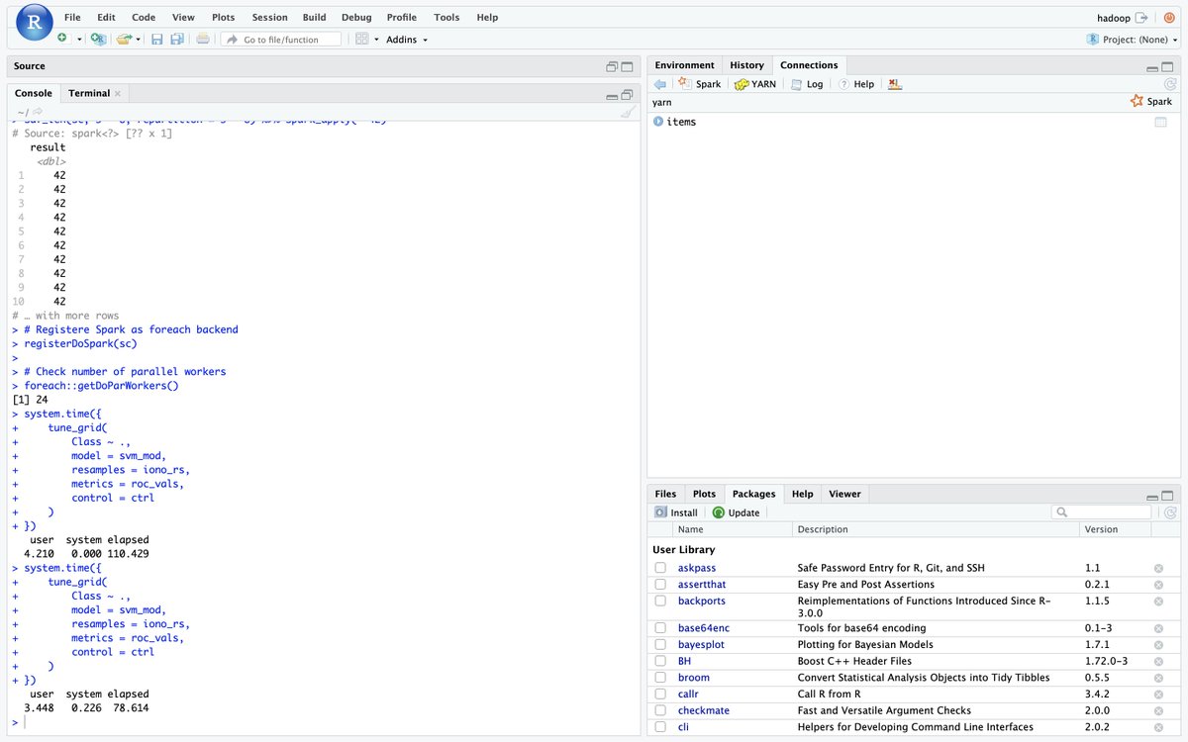Click the orange Quit Session power icon
This screenshot has width=1188, height=742.
pyautogui.click(x=1169, y=18)
